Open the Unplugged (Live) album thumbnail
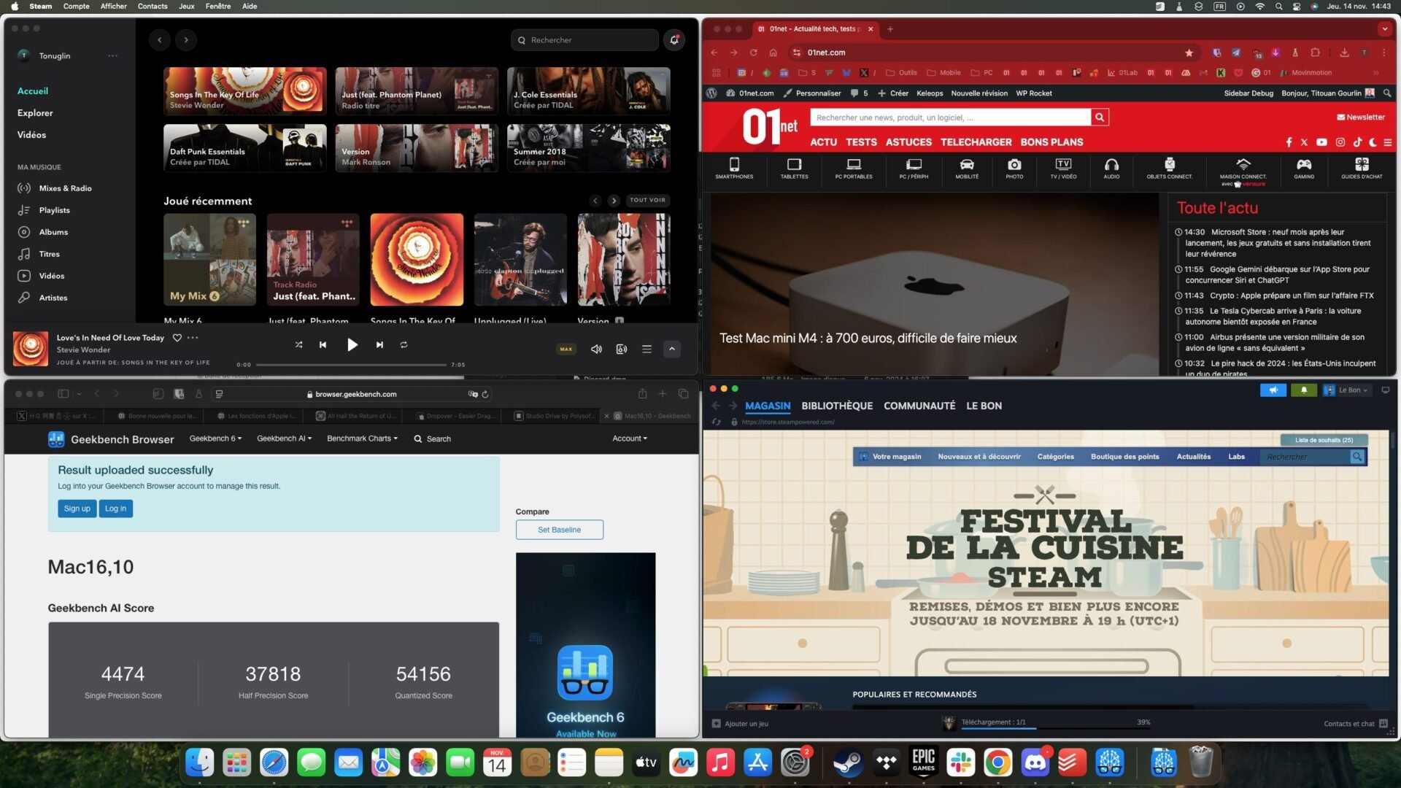Screen dimensions: 1401x788 coord(520,259)
